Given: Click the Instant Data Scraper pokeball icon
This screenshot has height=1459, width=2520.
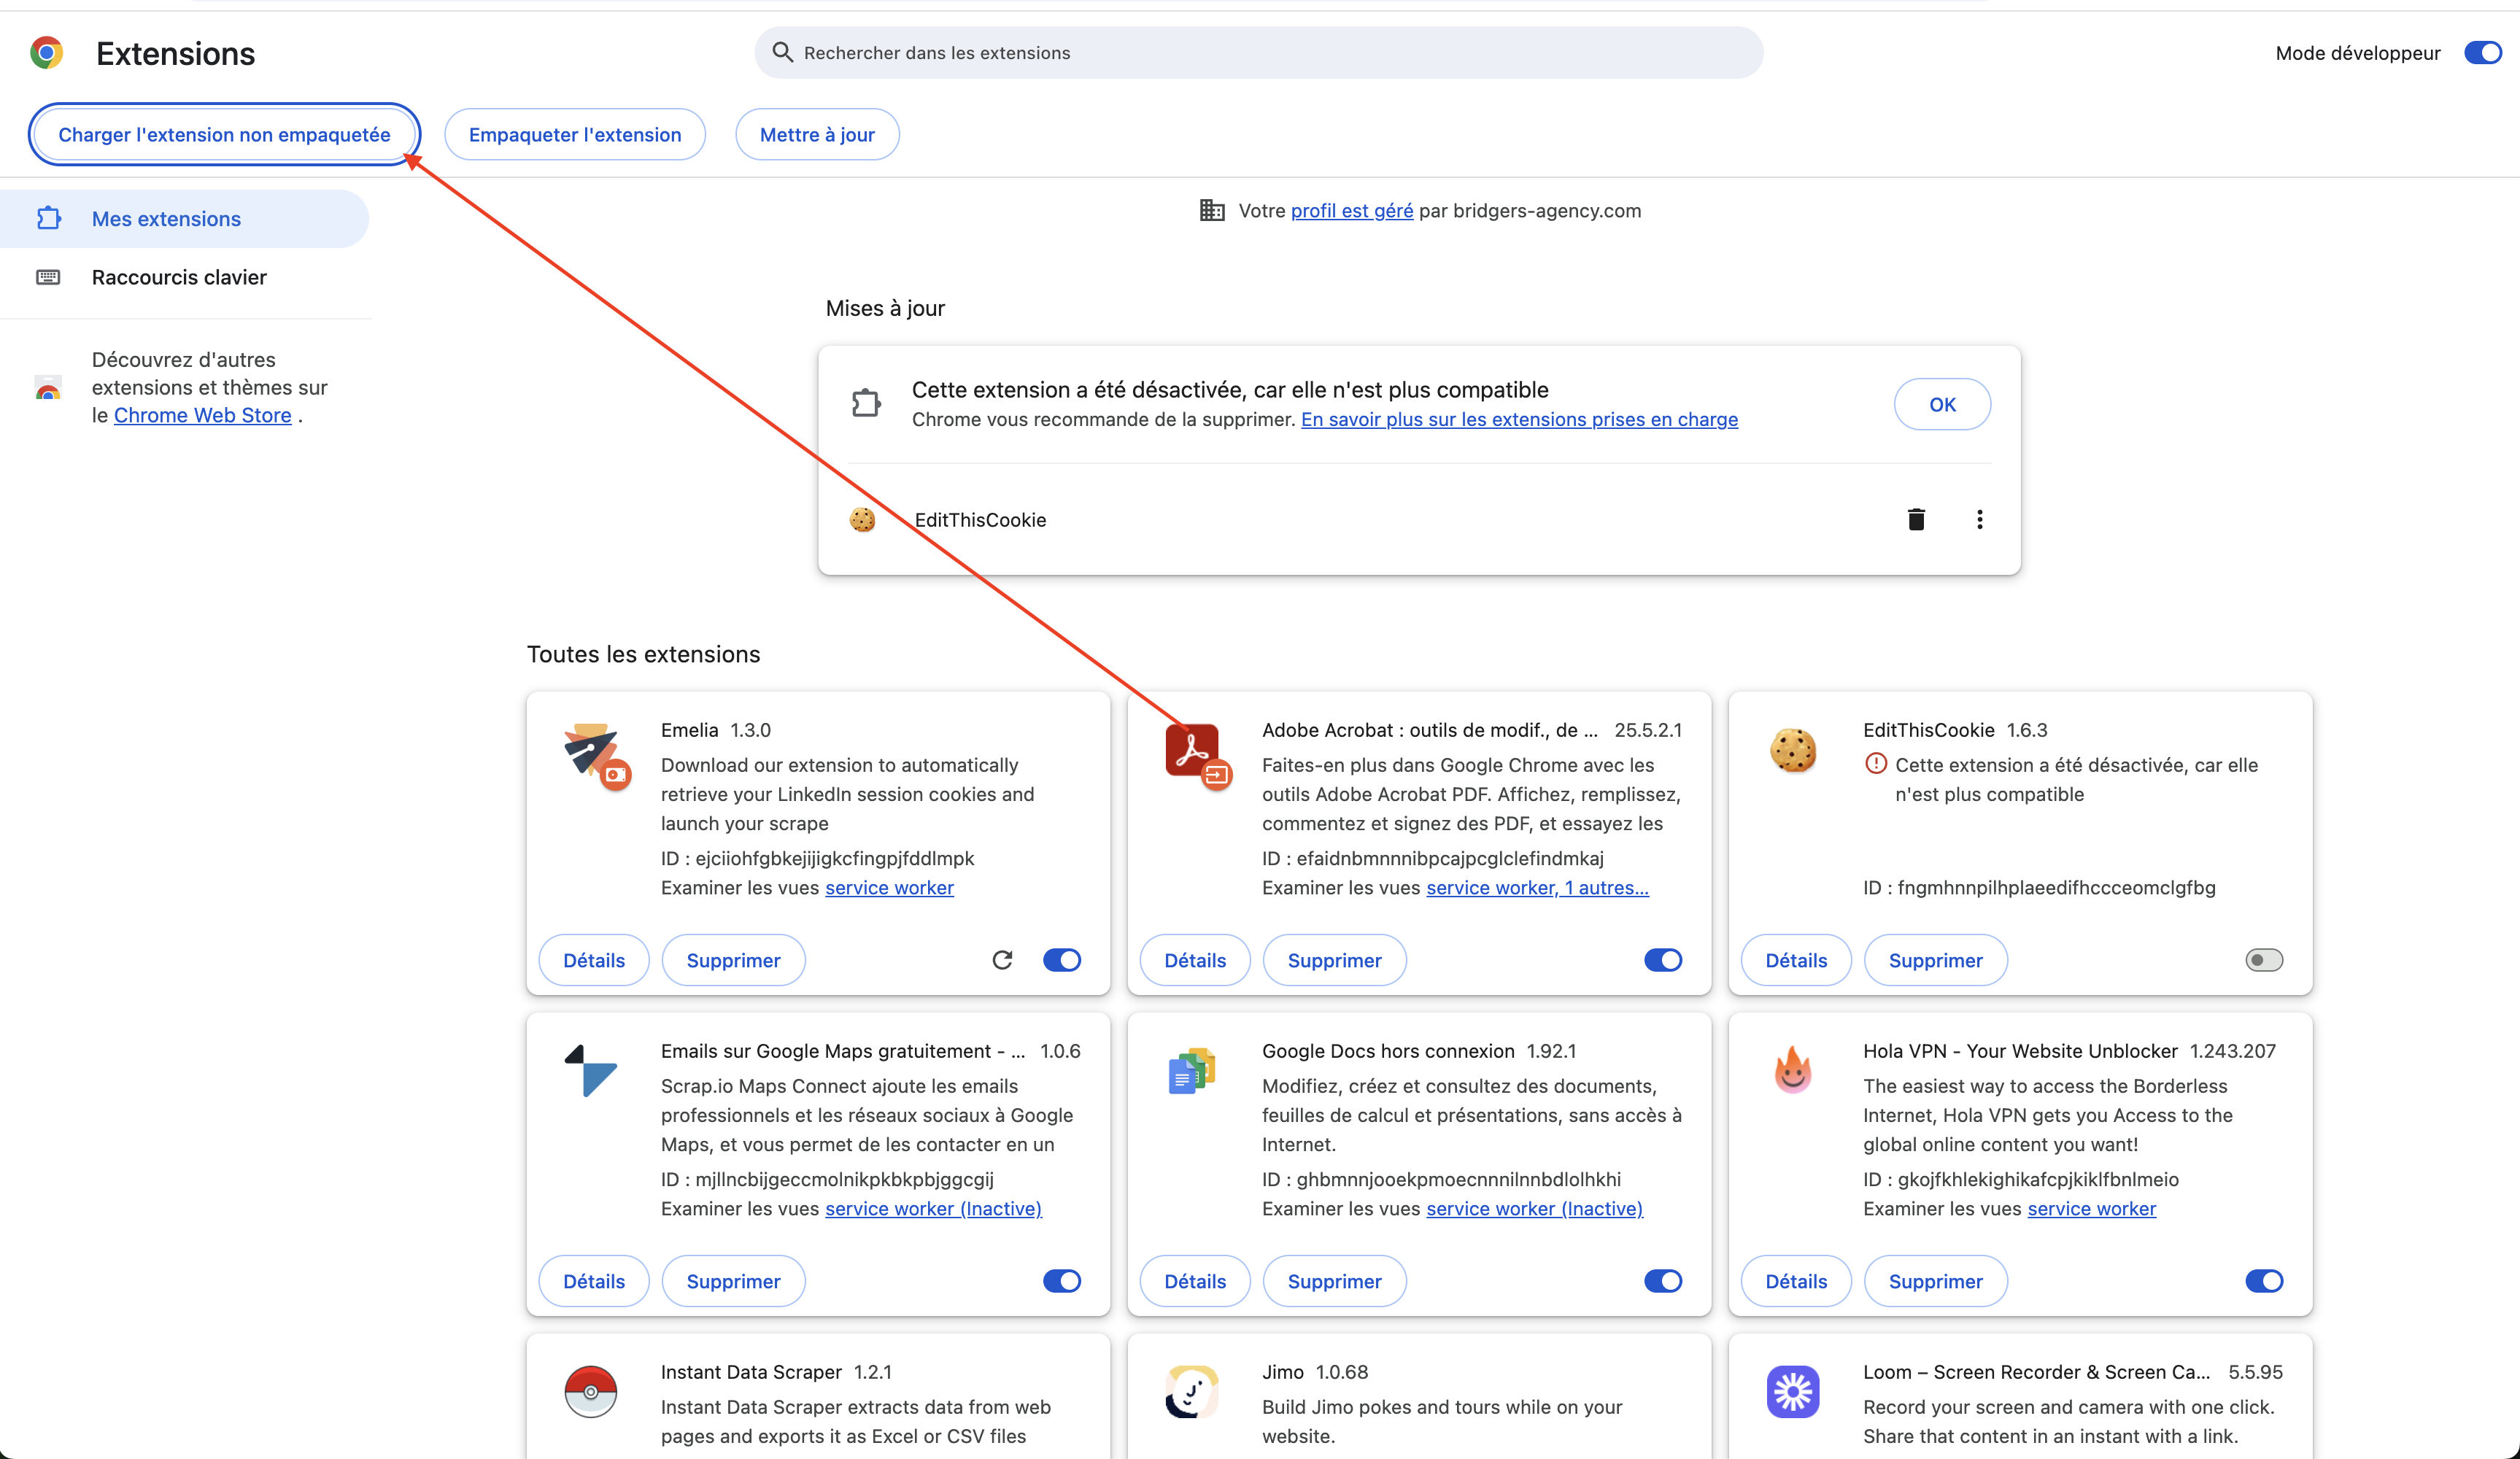Looking at the screenshot, I should [x=590, y=1391].
